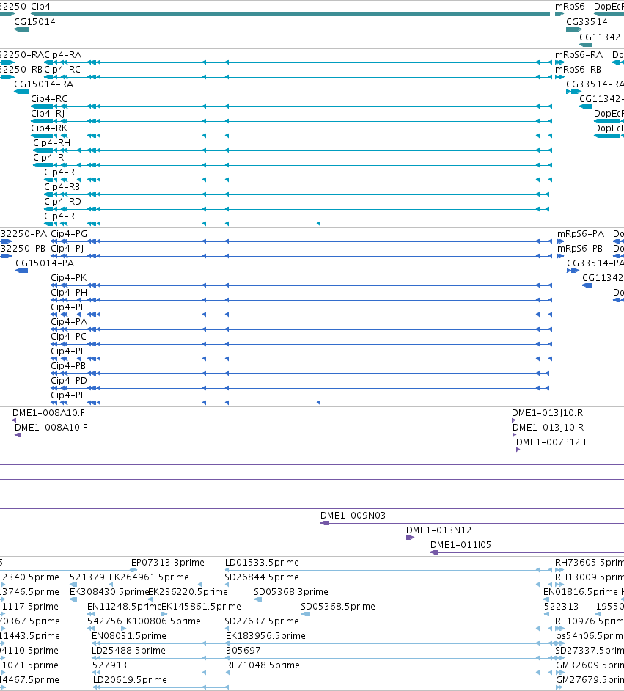
Task: Click the Cip4-PI protein label
Action: (x=67, y=307)
